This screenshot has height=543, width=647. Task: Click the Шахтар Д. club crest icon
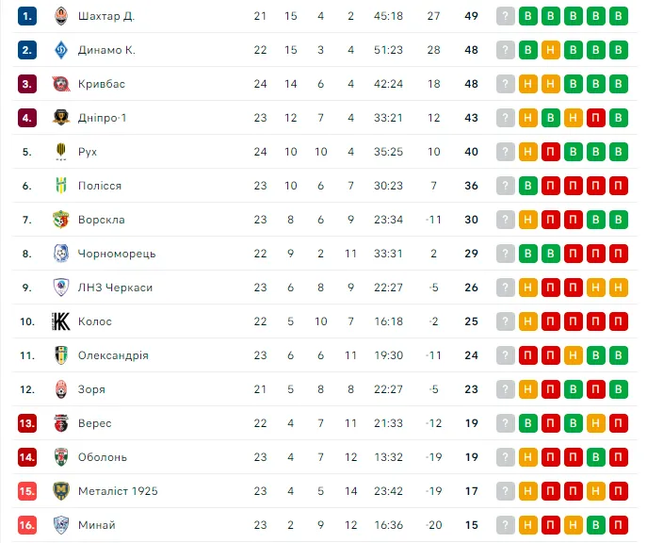(x=61, y=16)
